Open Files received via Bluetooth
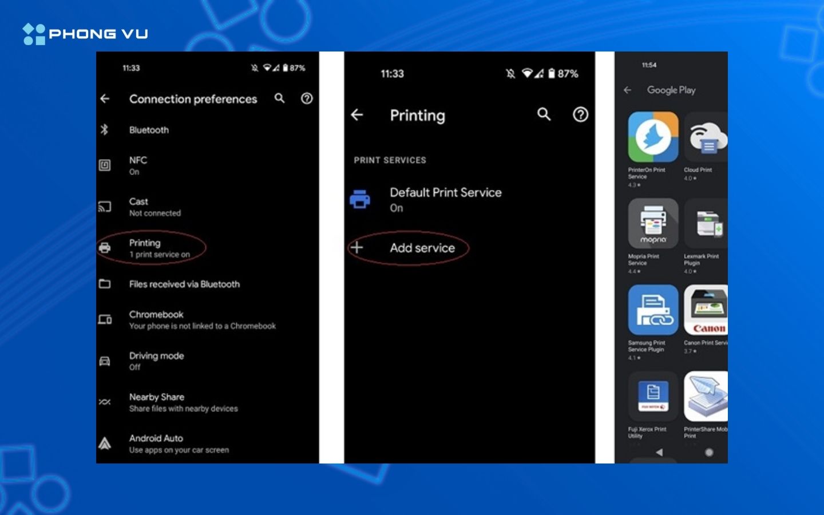 pyautogui.click(x=184, y=284)
